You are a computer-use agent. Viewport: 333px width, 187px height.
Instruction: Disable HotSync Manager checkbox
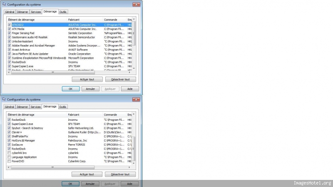click(9, 140)
